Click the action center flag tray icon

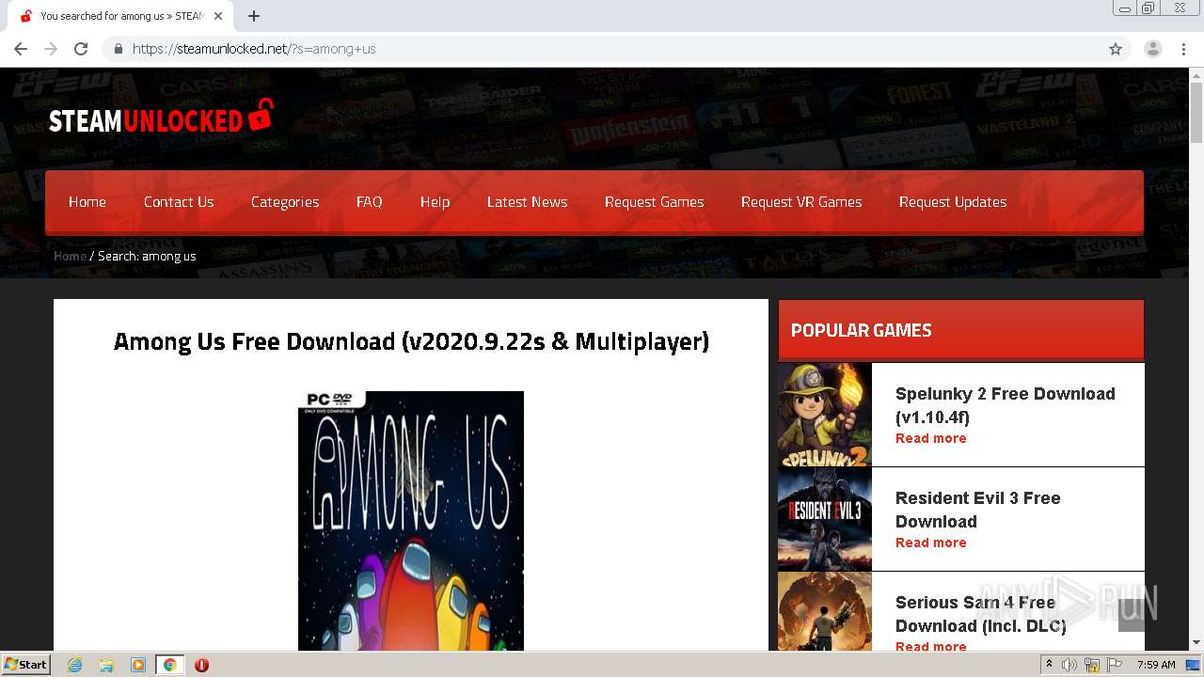pos(1115,665)
